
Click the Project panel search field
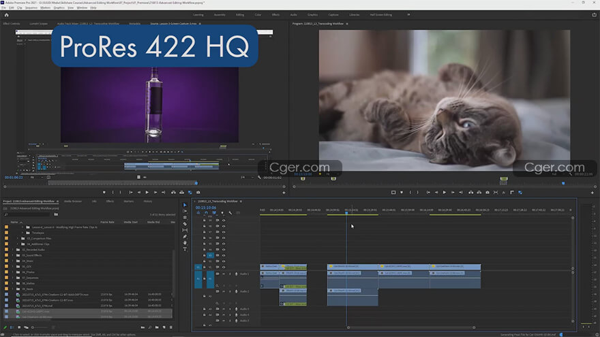click(x=29, y=214)
